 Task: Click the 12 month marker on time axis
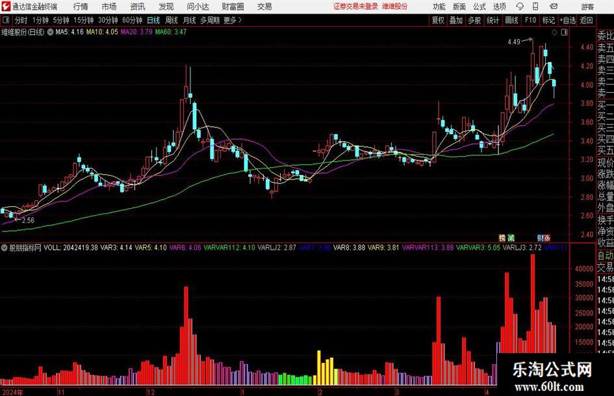151,392
